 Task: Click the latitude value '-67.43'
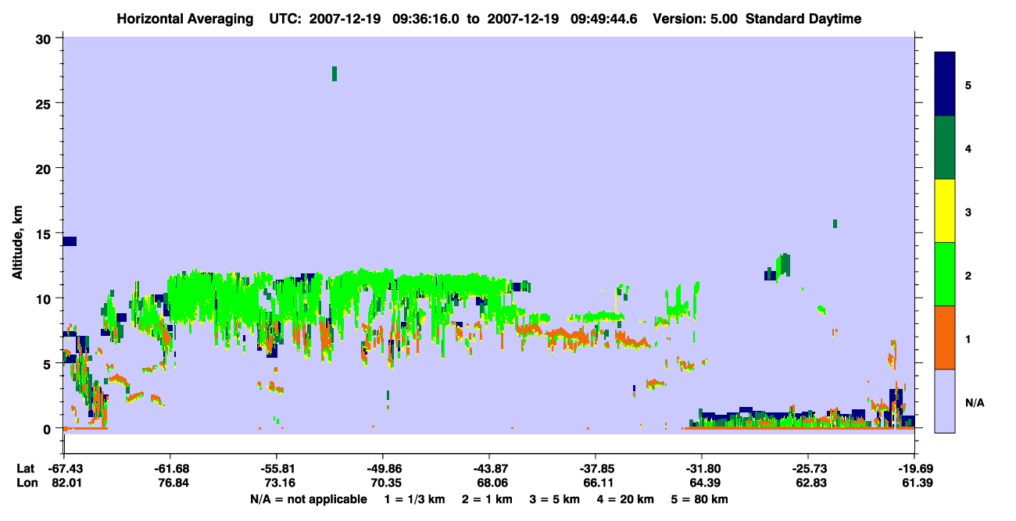64,469
